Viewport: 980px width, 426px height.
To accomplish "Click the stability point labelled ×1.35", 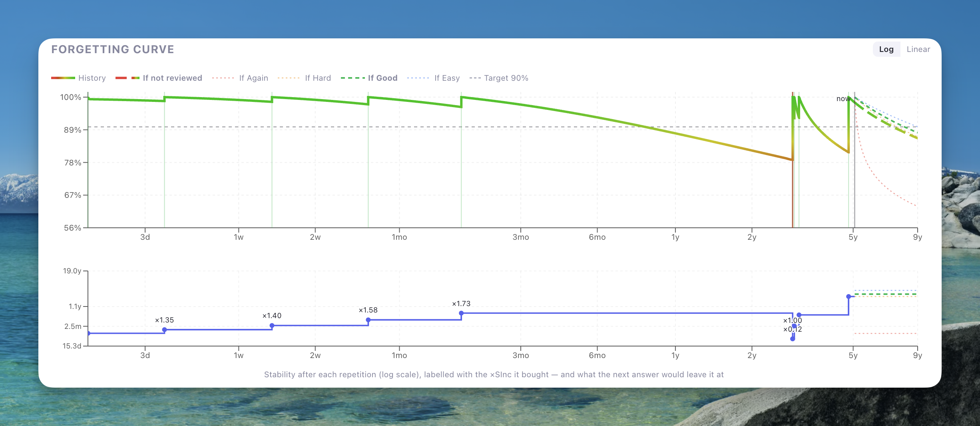I will point(165,330).
